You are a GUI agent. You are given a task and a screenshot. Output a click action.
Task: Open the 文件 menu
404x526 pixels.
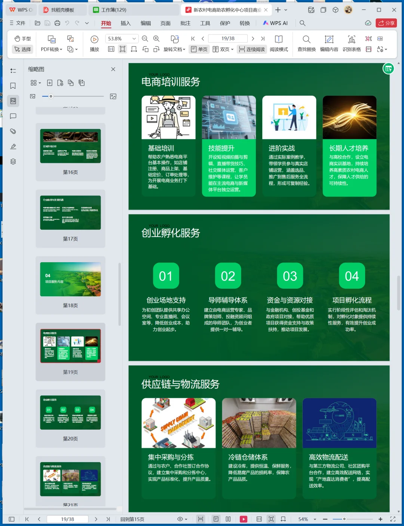(18, 23)
